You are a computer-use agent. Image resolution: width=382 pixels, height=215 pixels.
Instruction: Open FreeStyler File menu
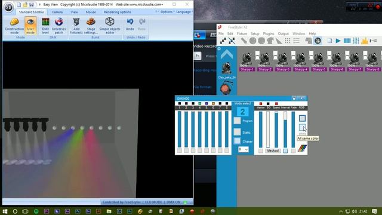221,33
